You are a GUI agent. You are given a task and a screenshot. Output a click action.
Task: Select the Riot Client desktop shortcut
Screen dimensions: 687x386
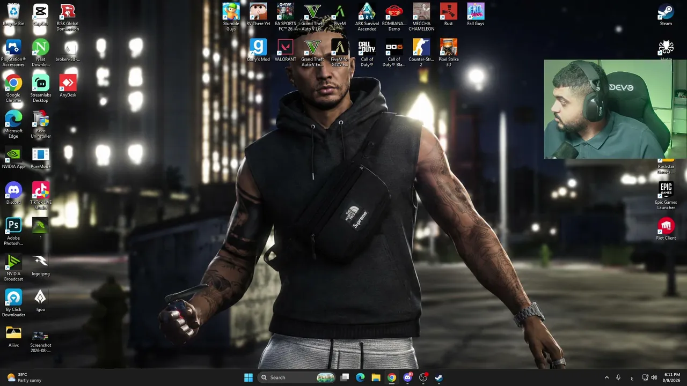(666, 229)
